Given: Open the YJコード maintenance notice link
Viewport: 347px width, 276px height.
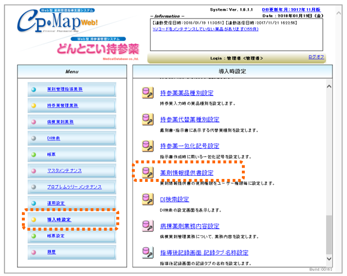Looking at the screenshot, I should (x=205, y=29).
